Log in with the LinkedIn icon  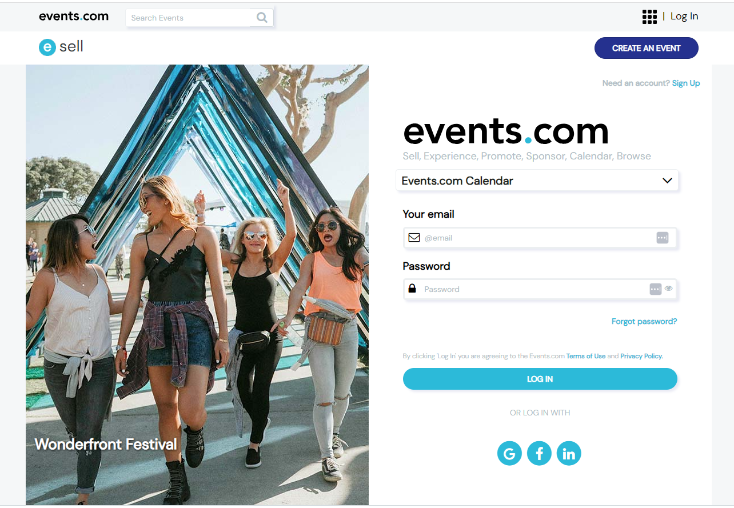pyautogui.click(x=569, y=454)
